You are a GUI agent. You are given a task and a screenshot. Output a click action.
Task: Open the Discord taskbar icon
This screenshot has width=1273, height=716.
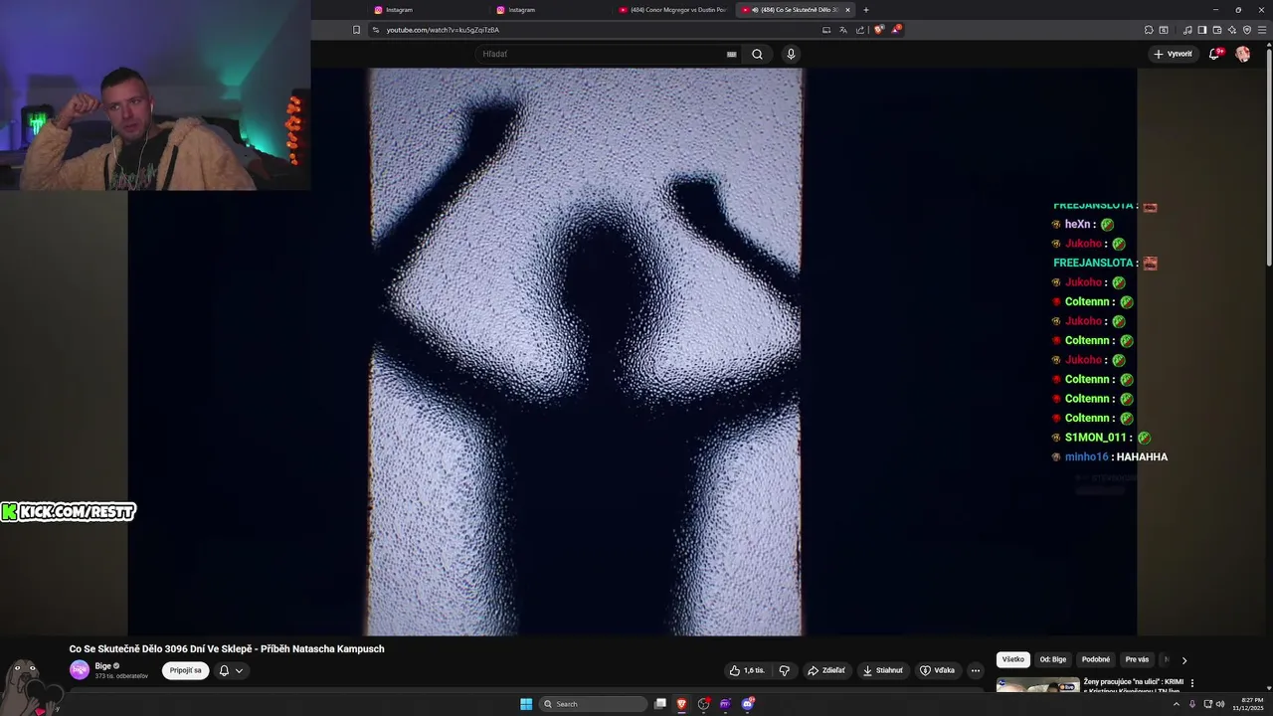tap(748, 704)
